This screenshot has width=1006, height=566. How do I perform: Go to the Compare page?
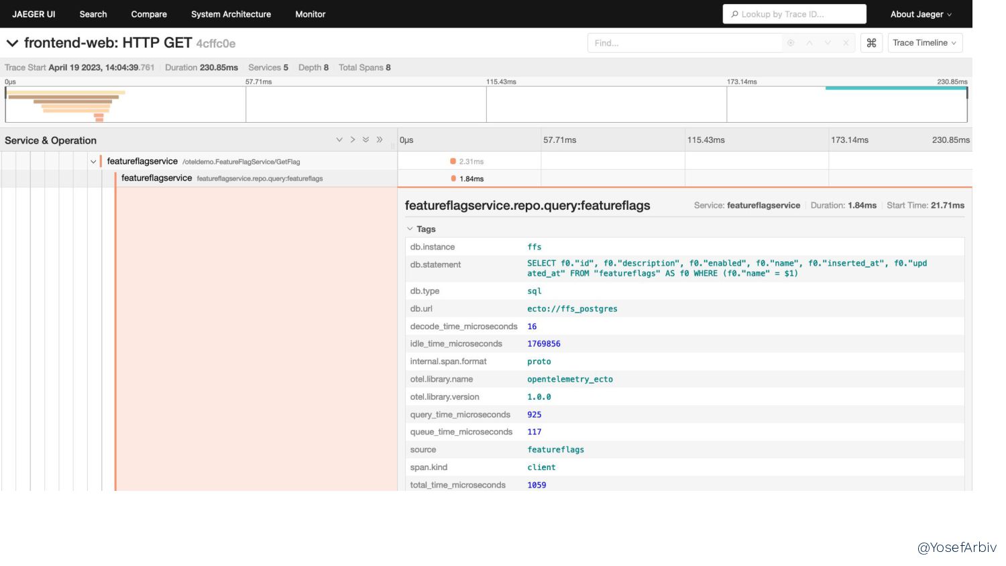coord(149,14)
